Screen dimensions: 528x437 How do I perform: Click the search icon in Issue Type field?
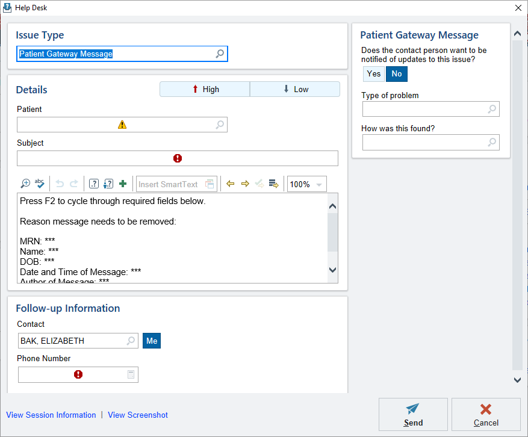pyautogui.click(x=220, y=54)
